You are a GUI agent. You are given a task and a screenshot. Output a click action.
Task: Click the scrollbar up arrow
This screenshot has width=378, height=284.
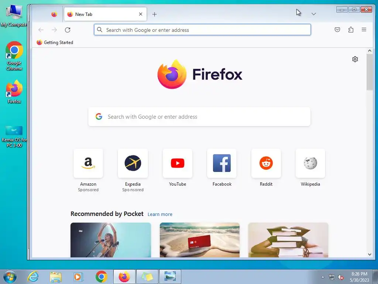(x=370, y=51)
